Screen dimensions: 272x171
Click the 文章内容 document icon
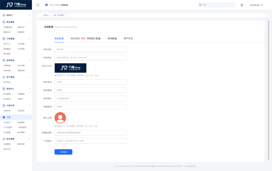pos(4,105)
